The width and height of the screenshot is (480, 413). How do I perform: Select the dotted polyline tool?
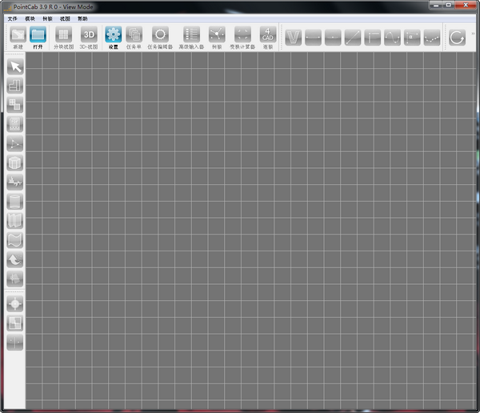click(432, 38)
